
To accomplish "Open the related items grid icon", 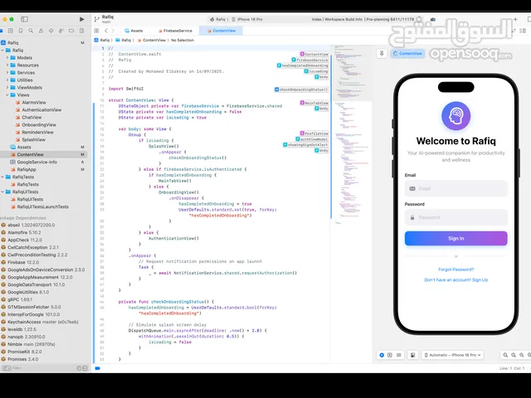I will click(96, 31).
